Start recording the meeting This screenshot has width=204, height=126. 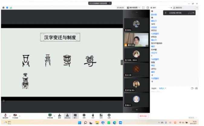point(84,115)
